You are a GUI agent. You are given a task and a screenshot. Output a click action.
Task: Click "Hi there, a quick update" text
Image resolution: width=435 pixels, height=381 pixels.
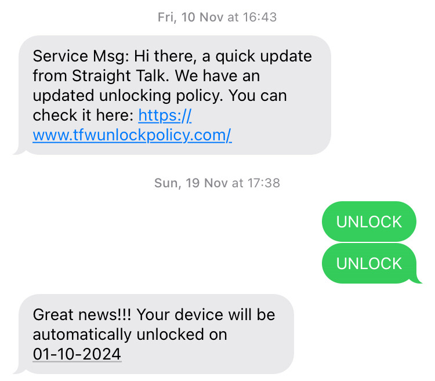(x=223, y=56)
